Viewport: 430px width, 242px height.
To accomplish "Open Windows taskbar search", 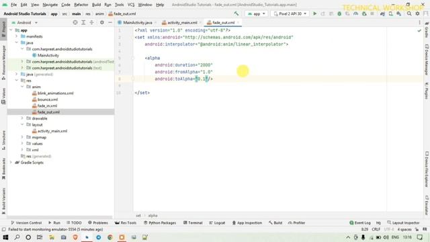I will point(17,237).
